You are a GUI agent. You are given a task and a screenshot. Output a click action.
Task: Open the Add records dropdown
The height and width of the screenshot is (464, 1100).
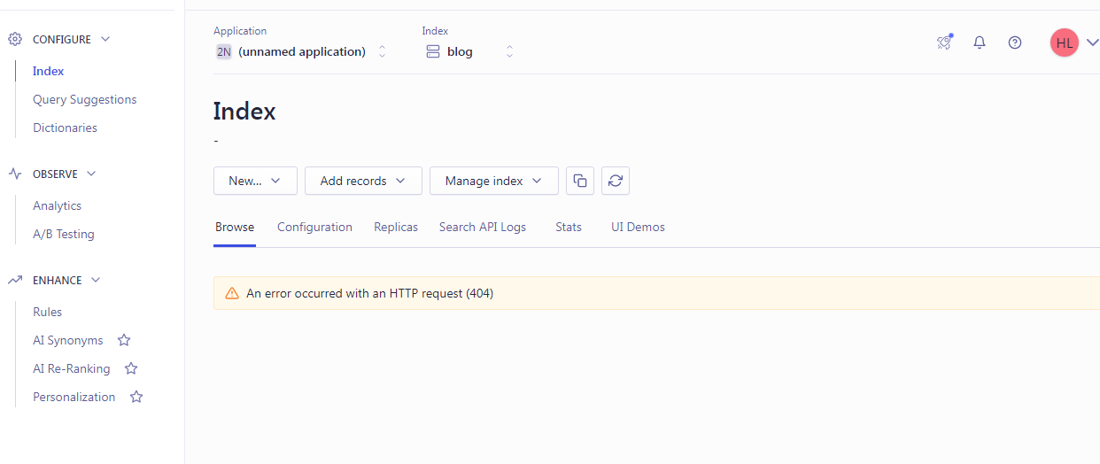click(x=363, y=181)
